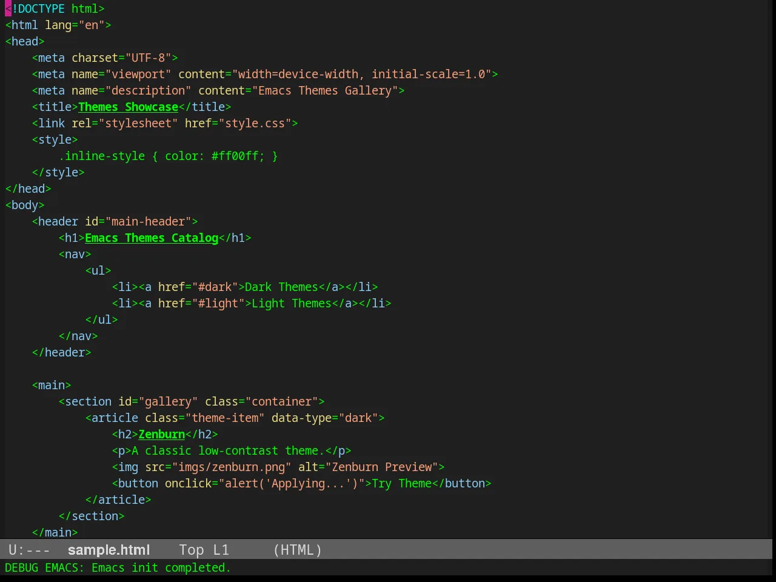Click the charset="UTF-8" meta attribute
The height and width of the screenshot is (582, 776).
tap(121, 58)
